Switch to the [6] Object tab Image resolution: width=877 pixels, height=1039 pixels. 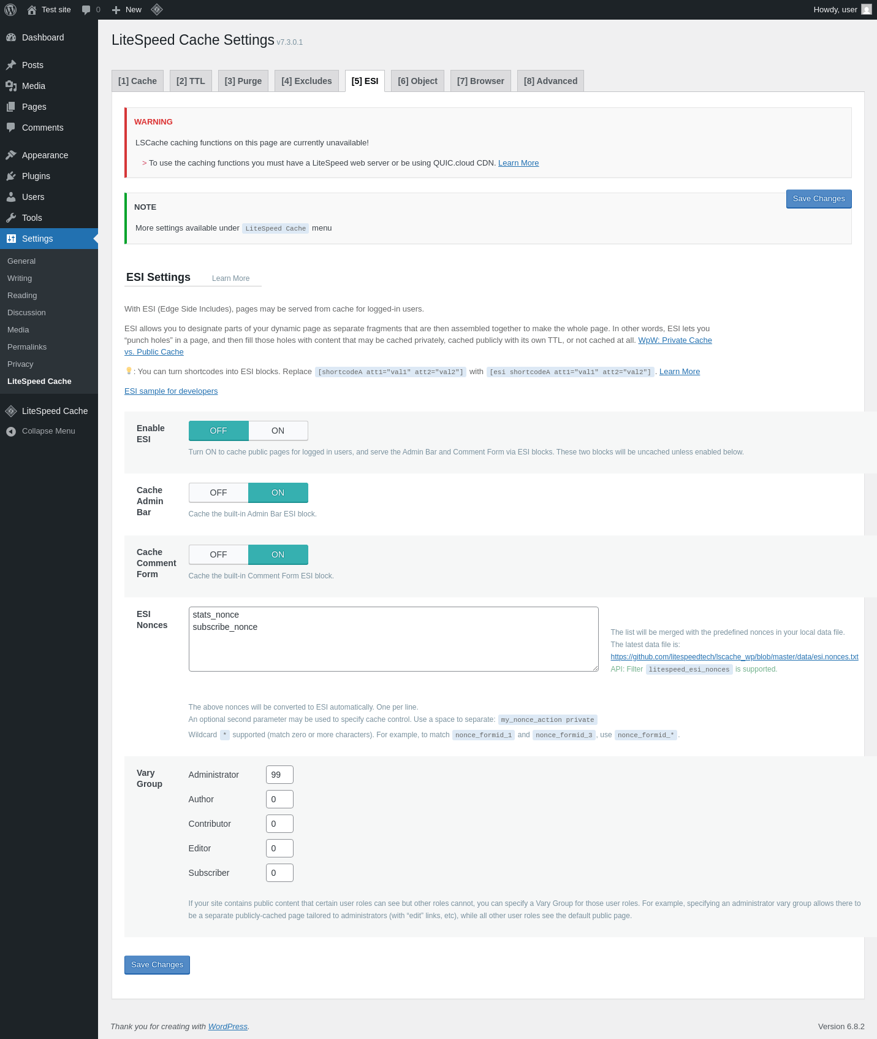pyautogui.click(x=417, y=81)
